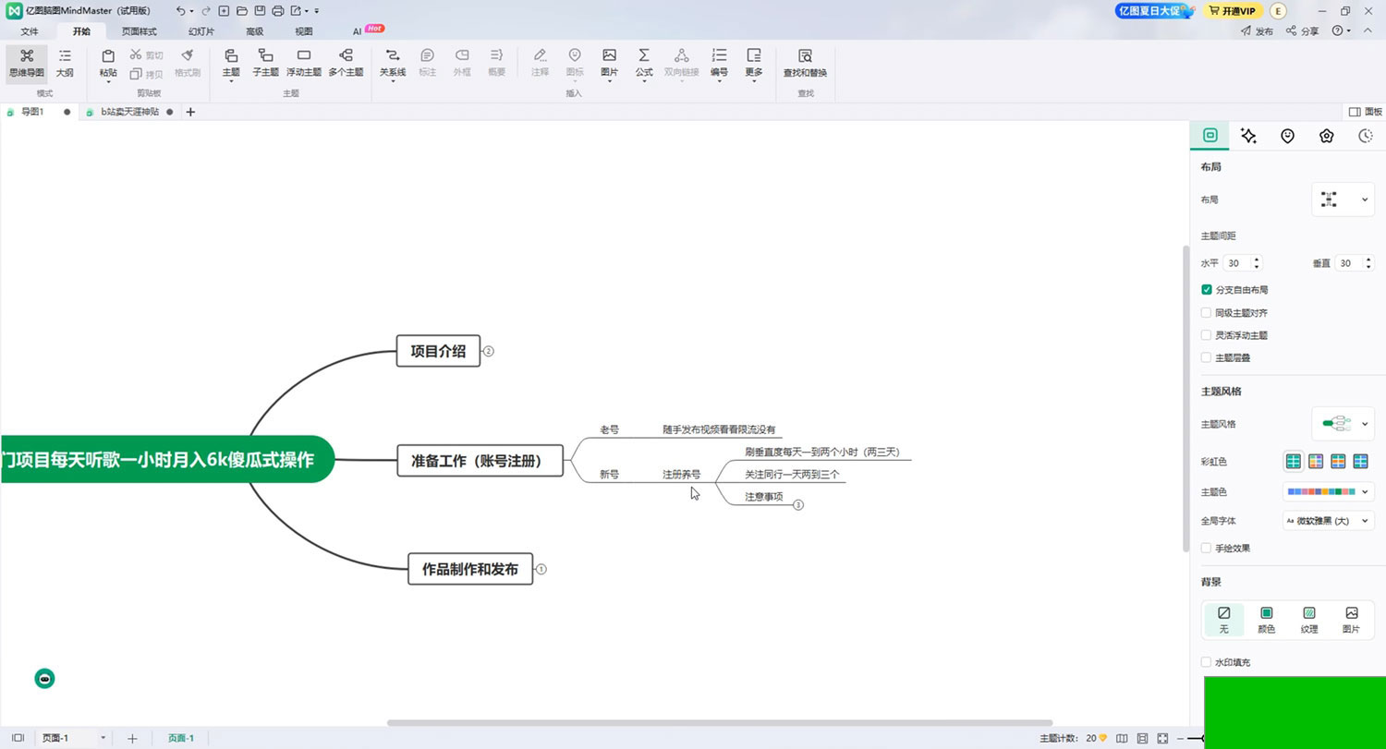
Task: Click the 发布 publish button
Action: (1257, 31)
